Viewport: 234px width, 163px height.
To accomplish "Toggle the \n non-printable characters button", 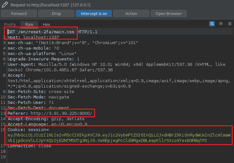I will [221, 24].
